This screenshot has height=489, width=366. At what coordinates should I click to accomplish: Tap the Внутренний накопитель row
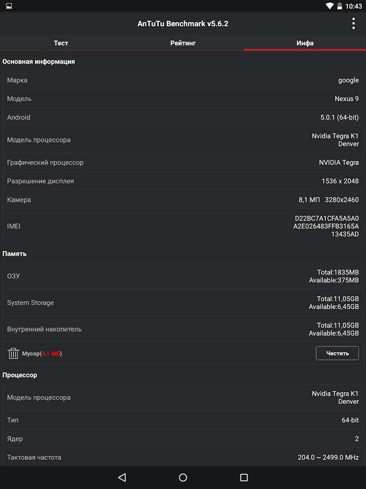tap(183, 329)
